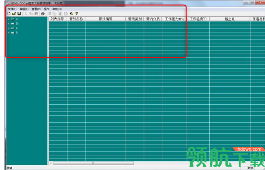Click the Open folder toolbar icon
This screenshot has width=265, height=170.
tap(14, 14)
